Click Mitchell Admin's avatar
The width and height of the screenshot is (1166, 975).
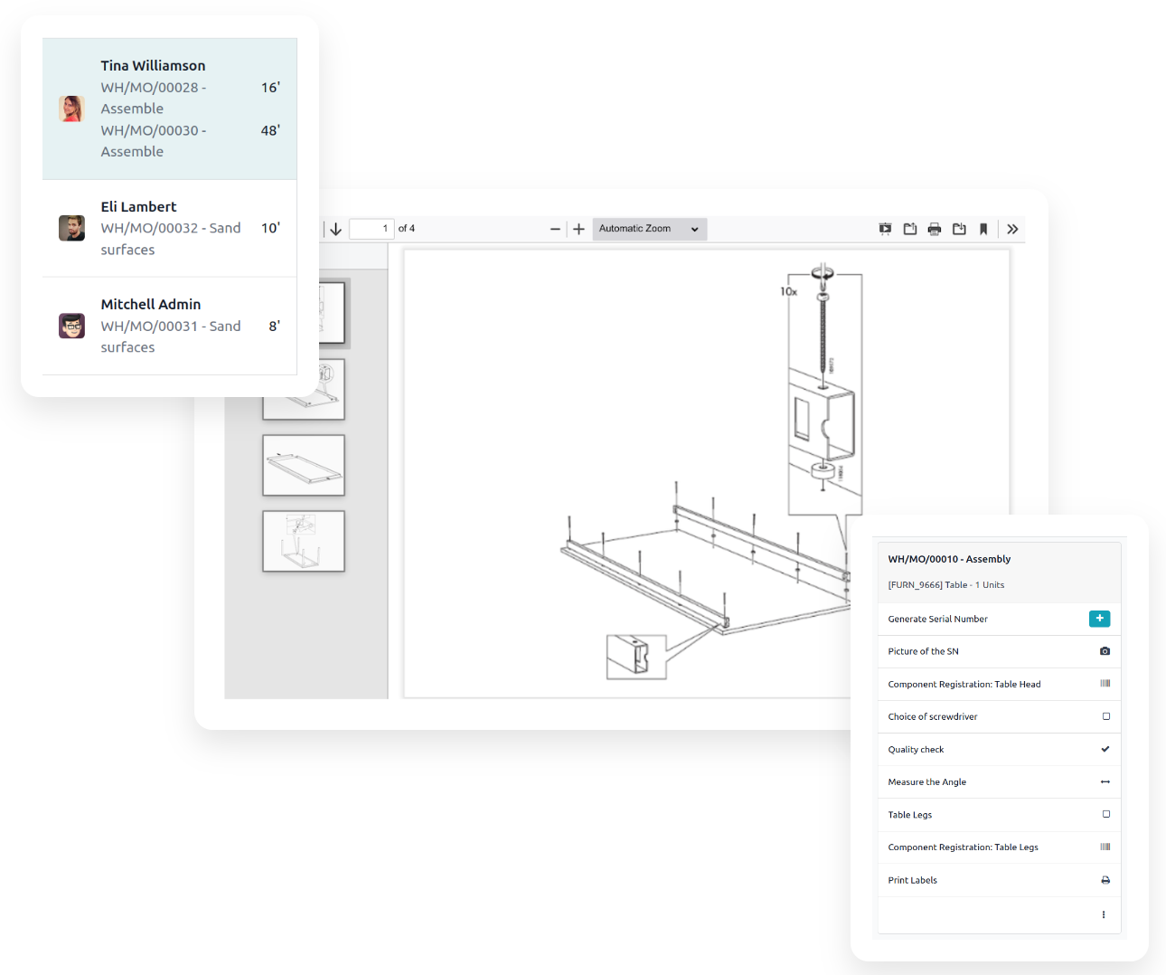(x=71, y=326)
